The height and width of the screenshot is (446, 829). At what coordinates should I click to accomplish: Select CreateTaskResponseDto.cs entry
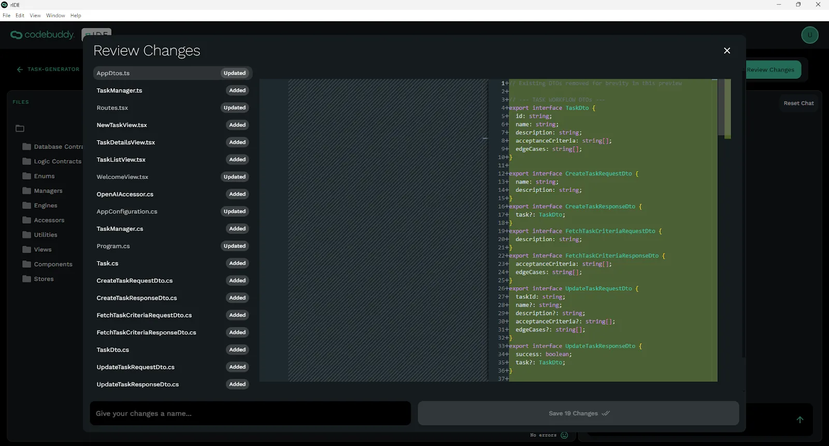click(173, 298)
